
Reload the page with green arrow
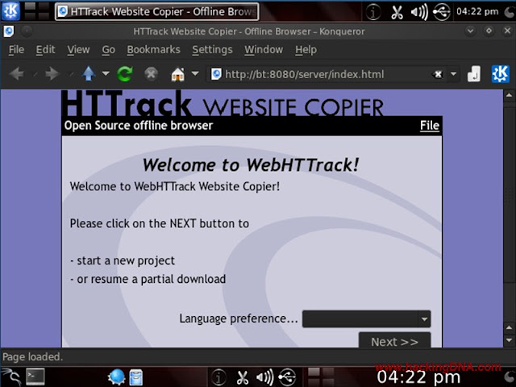pyautogui.click(x=125, y=73)
